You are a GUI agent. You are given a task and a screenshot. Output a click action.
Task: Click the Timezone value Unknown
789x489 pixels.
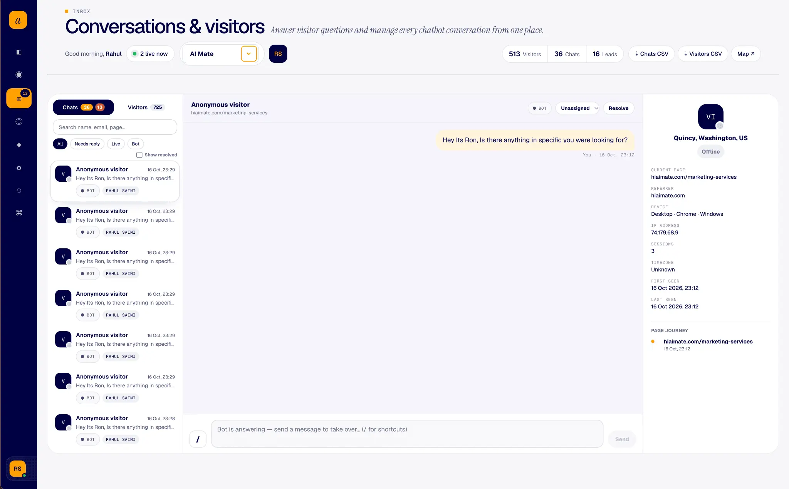coord(663,270)
